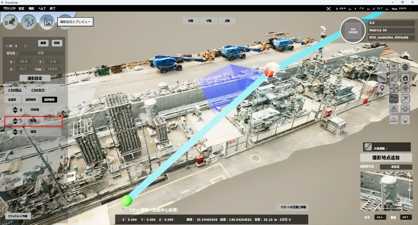Screen dimensions: 418x225
Task: Click the home view reset icon
Action: (x=405, y=78)
